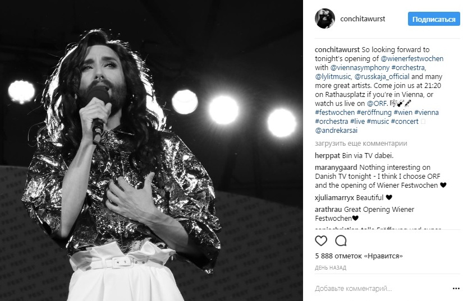
Task: Open @viennasymphony mention link
Action: 360,67
